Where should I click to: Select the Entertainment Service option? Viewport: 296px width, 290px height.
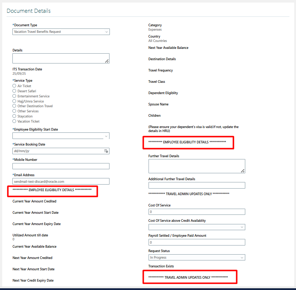click(x=14, y=96)
